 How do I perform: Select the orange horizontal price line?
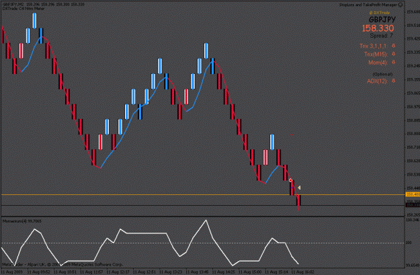pos(202,194)
